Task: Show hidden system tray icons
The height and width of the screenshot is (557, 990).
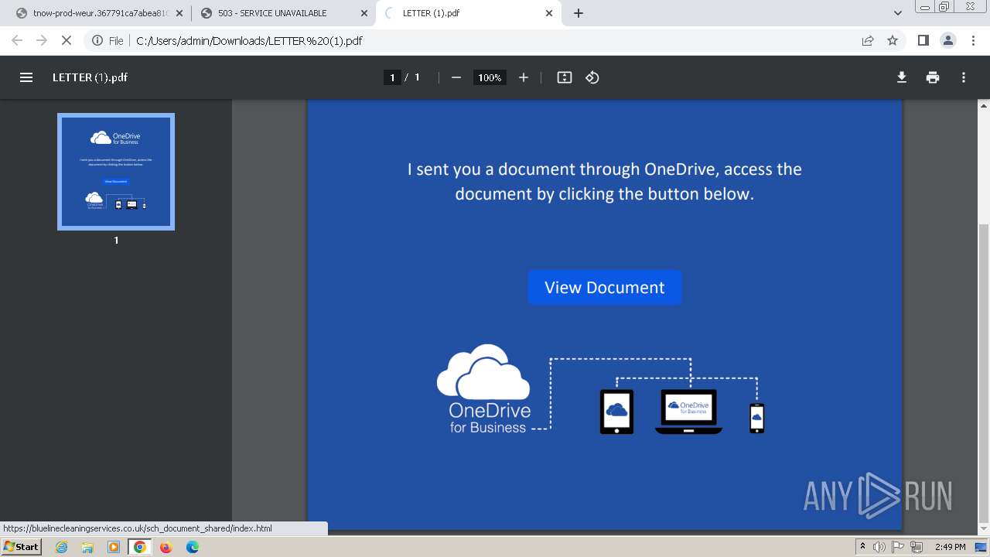Action: tap(862, 547)
